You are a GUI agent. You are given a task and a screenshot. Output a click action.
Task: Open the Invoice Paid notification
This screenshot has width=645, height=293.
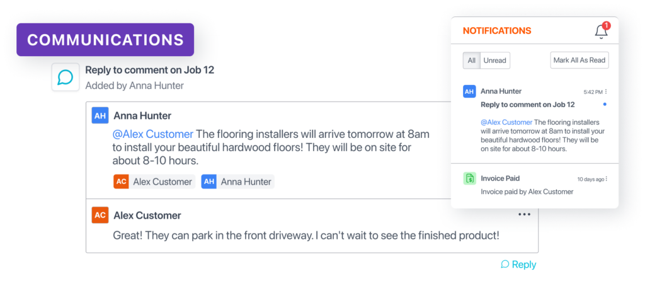pos(535,185)
